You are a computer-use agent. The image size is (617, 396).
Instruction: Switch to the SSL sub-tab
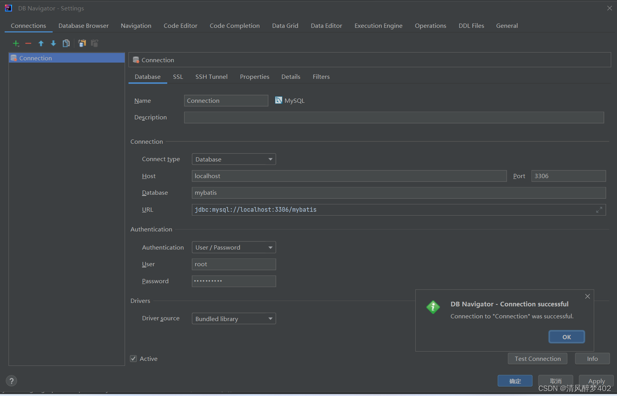[x=178, y=76]
